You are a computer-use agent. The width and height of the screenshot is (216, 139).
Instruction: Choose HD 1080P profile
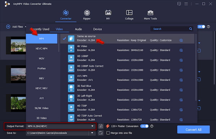127,58
